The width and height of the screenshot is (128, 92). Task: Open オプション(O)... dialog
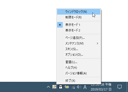[x=79, y=55]
